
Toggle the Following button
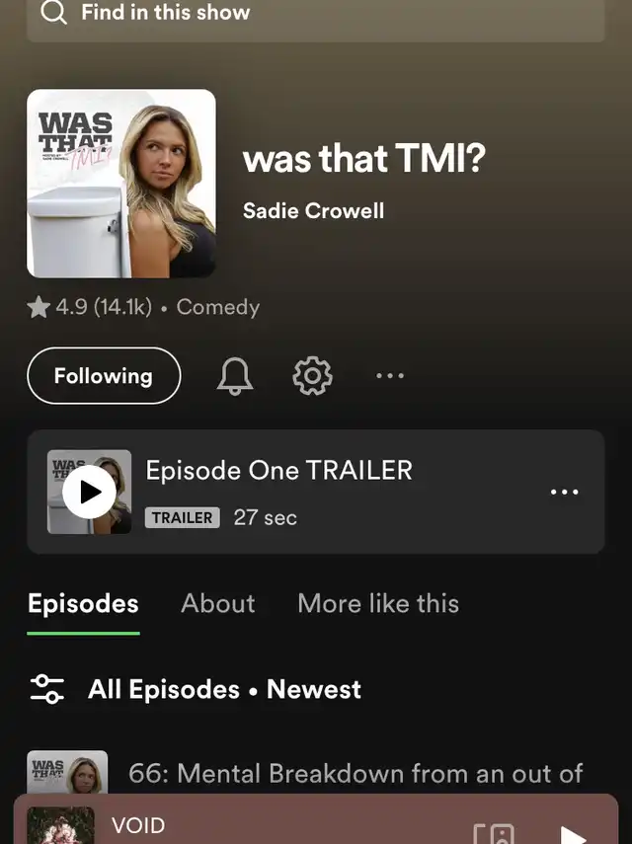pos(104,376)
